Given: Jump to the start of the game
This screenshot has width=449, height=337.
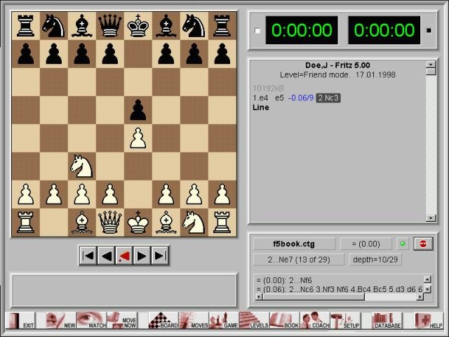Looking at the screenshot, I should (88, 256).
